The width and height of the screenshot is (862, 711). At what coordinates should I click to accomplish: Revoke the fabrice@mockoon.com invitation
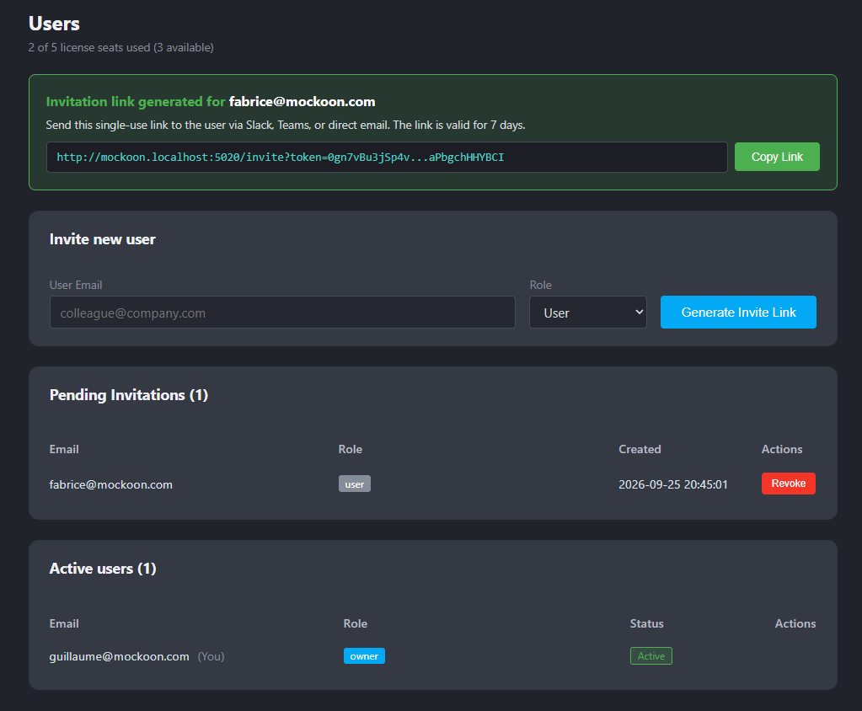(789, 484)
